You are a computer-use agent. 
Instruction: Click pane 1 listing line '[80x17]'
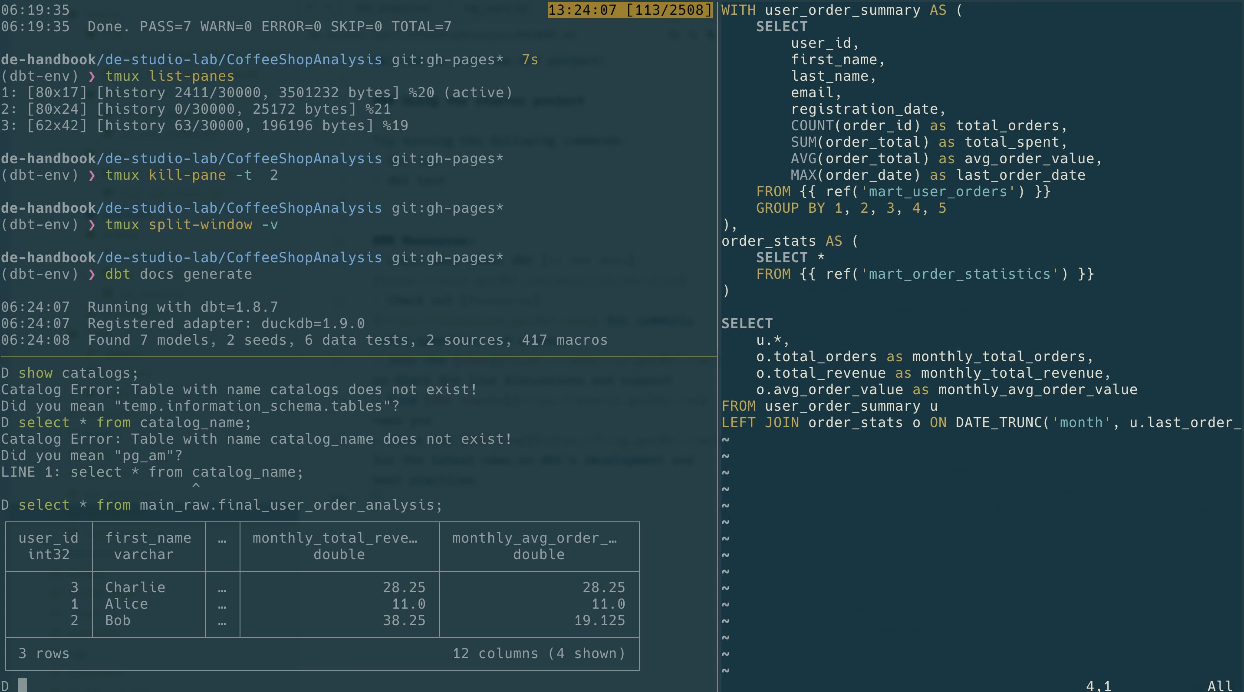(x=257, y=92)
